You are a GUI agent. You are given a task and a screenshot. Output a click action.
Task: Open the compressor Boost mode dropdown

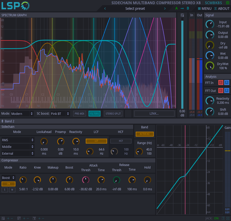point(8,178)
